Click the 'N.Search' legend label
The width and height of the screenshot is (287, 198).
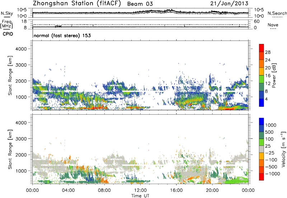click(277, 13)
